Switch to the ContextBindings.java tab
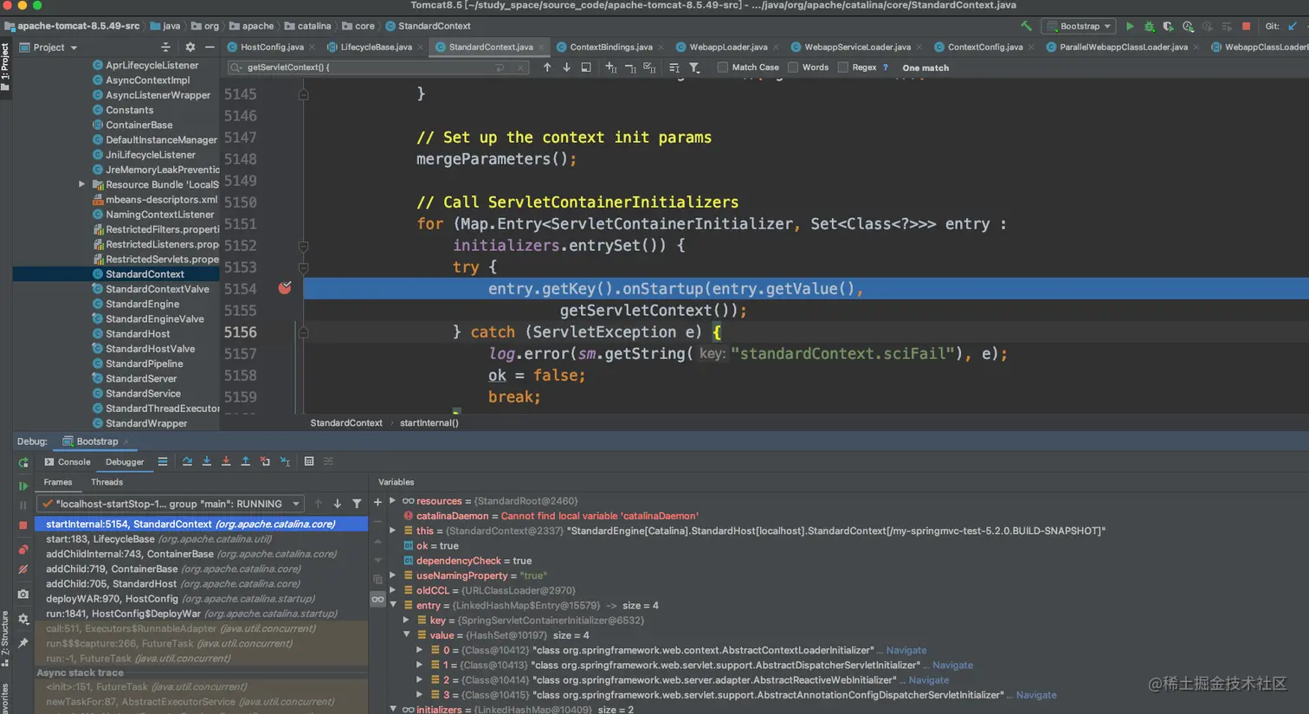The height and width of the screenshot is (714, 1309). click(611, 47)
